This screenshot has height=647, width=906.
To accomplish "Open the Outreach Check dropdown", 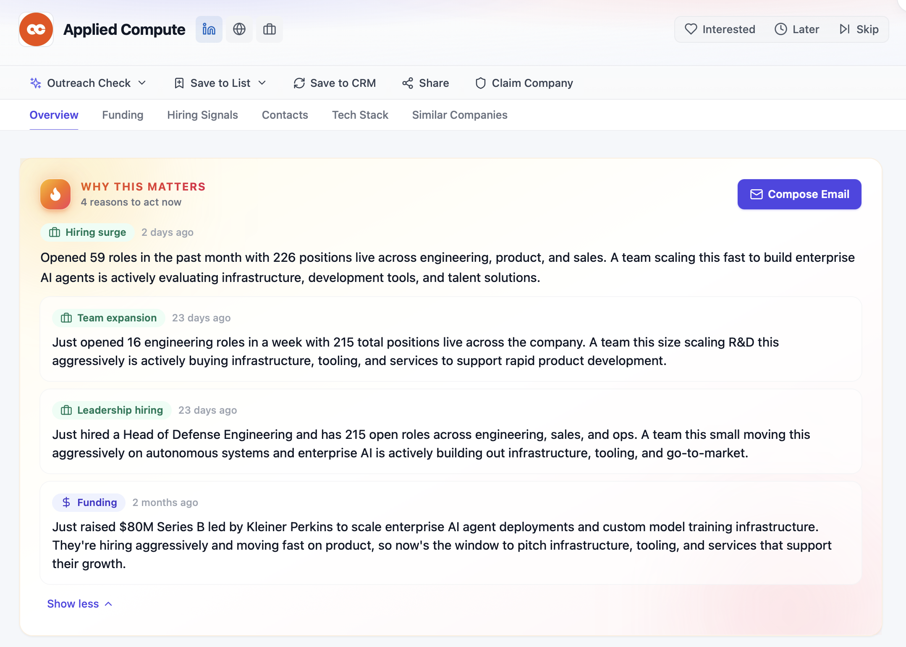I will [88, 83].
